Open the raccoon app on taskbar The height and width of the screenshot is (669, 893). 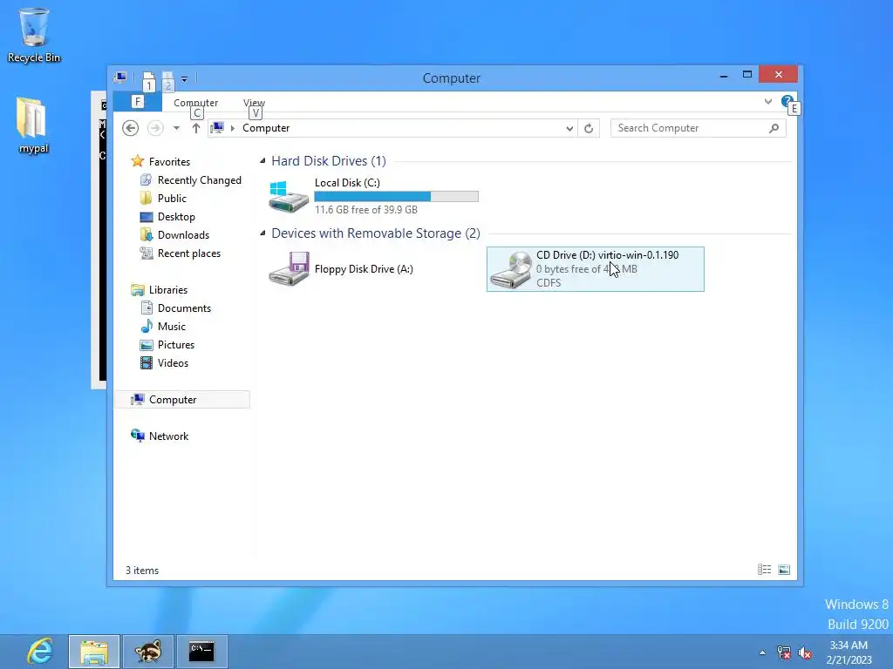pos(147,652)
